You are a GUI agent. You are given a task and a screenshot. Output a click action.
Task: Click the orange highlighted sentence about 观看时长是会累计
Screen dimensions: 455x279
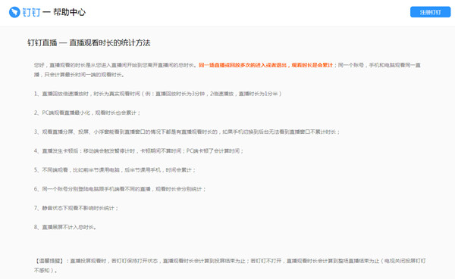click(265, 65)
